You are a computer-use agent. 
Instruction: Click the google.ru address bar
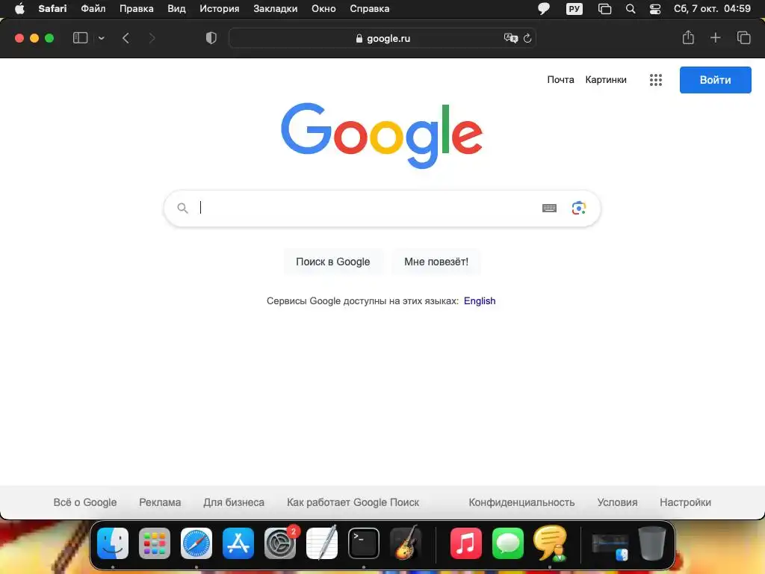click(382, 38)
